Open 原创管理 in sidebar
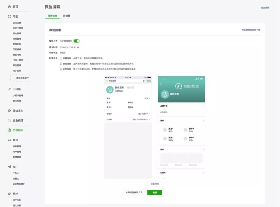 click(x=17, y=65)
